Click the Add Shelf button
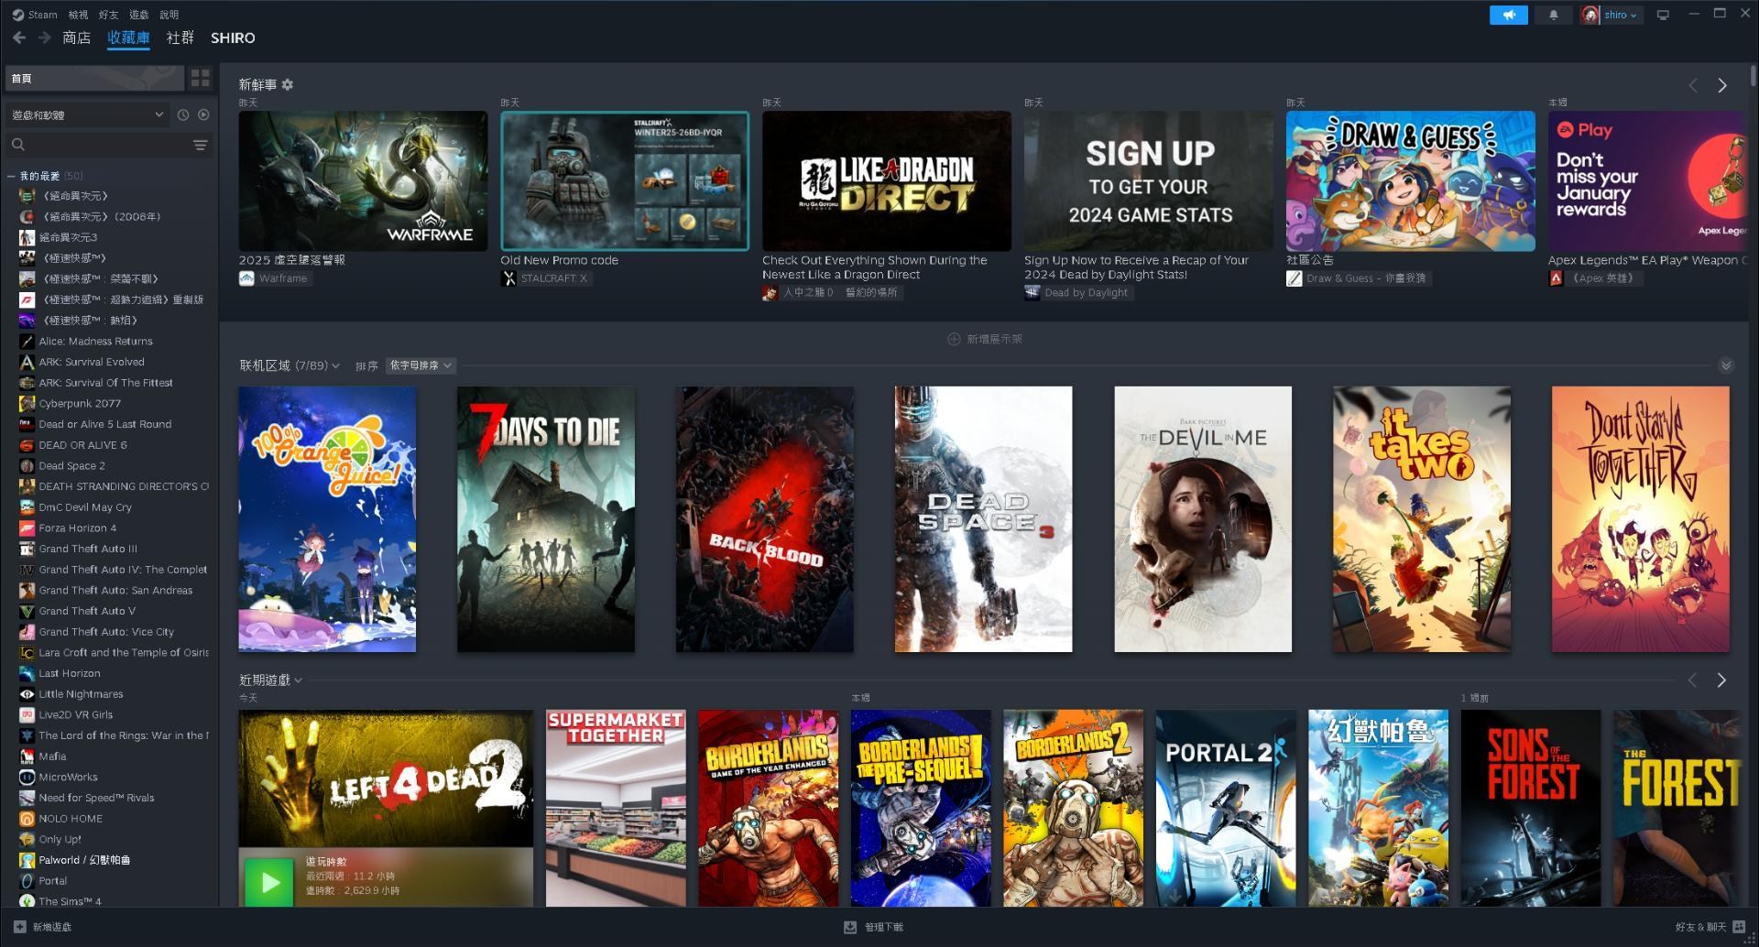Viewport: 1759px width, 947px height. tap(985, 339)
